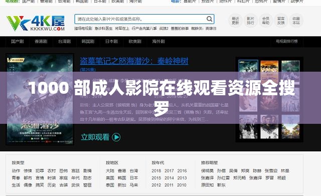Choose recommended star 孙红雷
Screen dimensions: 321x196
tap(223, 178)
